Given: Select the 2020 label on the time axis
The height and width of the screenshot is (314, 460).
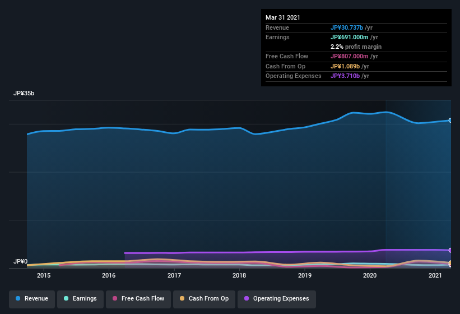Looking at the screenshot, I should click(x=370, y=275).
